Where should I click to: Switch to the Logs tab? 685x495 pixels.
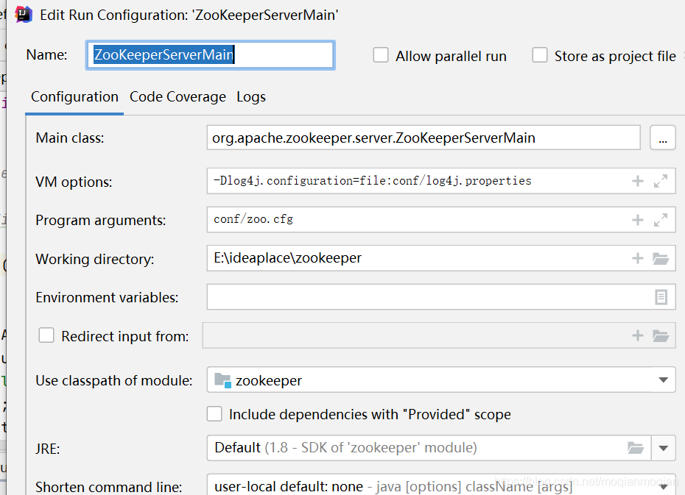click(x=251, y=97)
